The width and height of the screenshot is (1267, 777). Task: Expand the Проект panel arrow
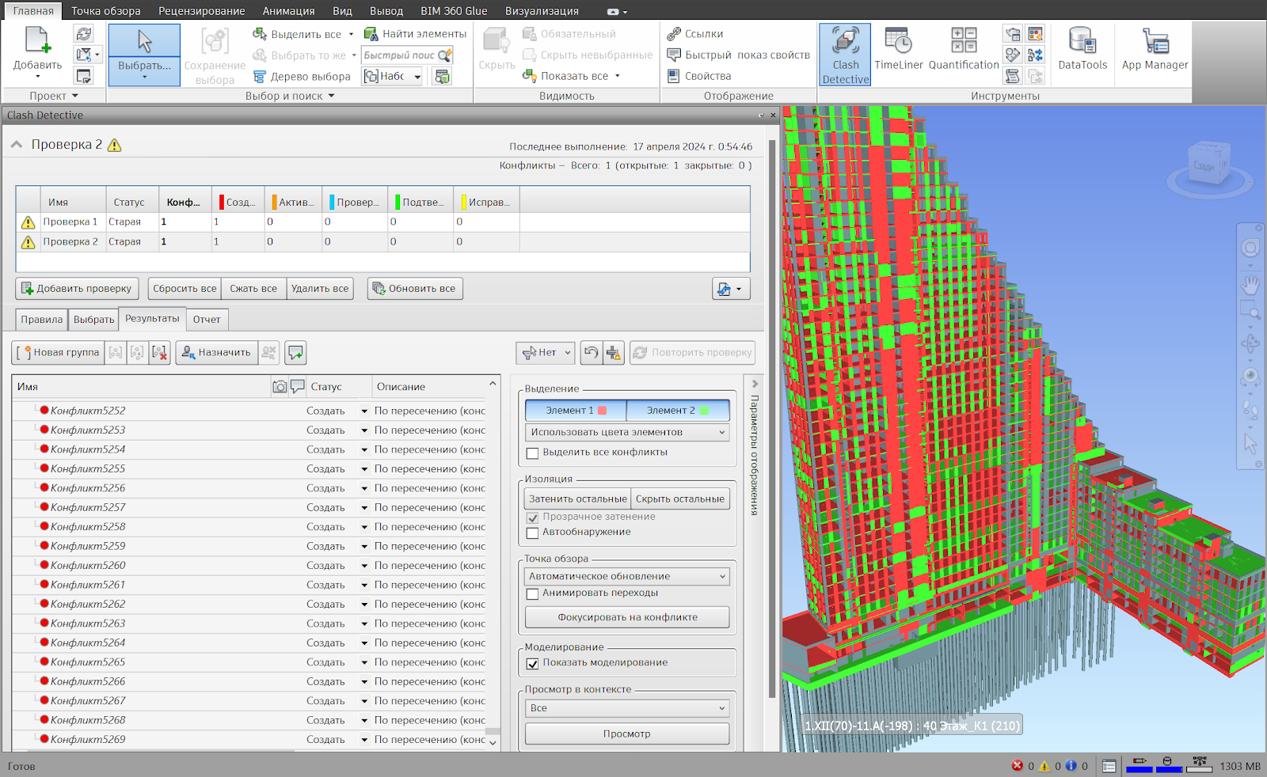(75, 96)
